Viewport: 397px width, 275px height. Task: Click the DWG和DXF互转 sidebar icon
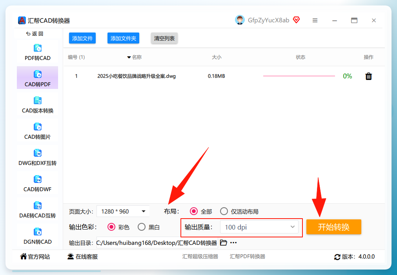(x=38, y=153)
